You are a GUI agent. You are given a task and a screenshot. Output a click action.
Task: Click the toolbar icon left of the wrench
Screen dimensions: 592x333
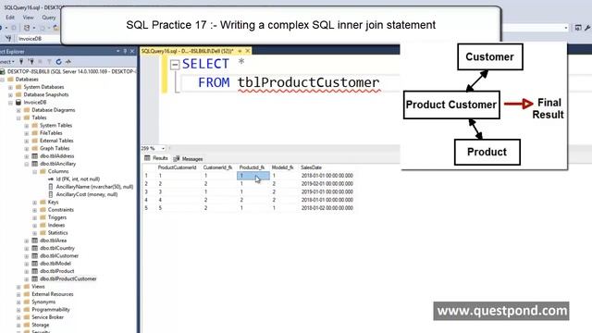tap(578, 28)
